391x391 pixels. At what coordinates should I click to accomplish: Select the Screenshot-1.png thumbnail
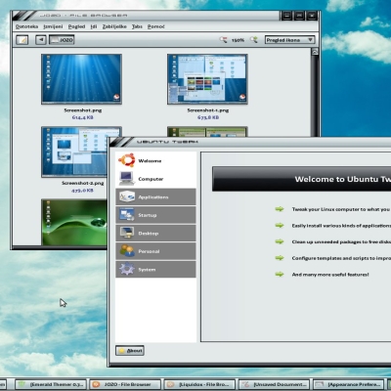pos(207,79)
